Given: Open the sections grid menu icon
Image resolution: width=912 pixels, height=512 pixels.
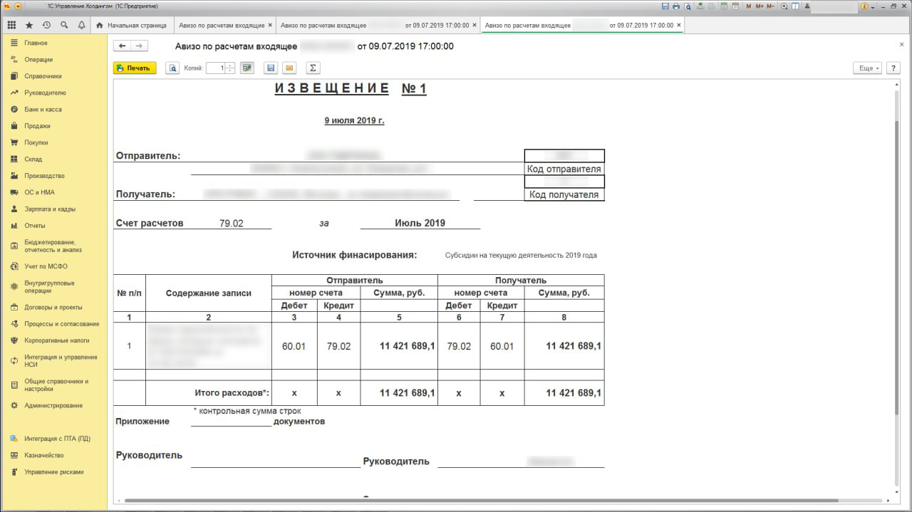Looking at the screenshot, I should 12,25.
